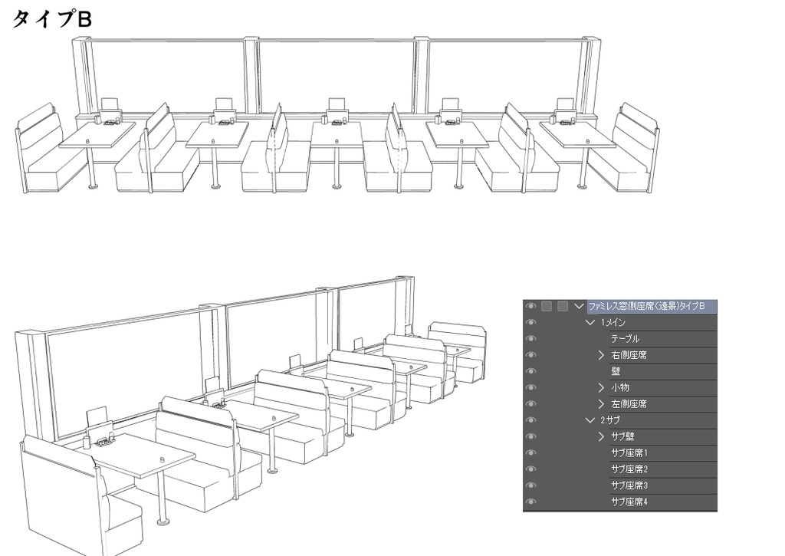
Task: Collapse the 1.メイン group
Action: click(x=590, y=323)
